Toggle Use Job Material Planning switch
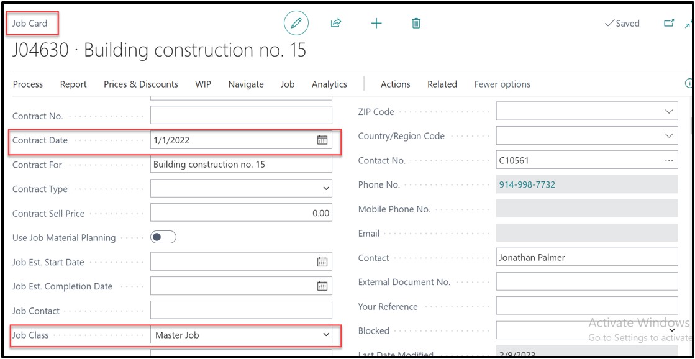695x359 pixels. (163, 237)
